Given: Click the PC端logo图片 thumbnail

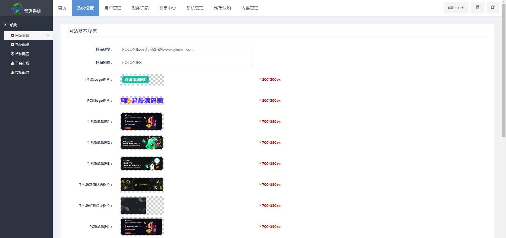Looking at the screenshot, I should (x=142, y=100).
